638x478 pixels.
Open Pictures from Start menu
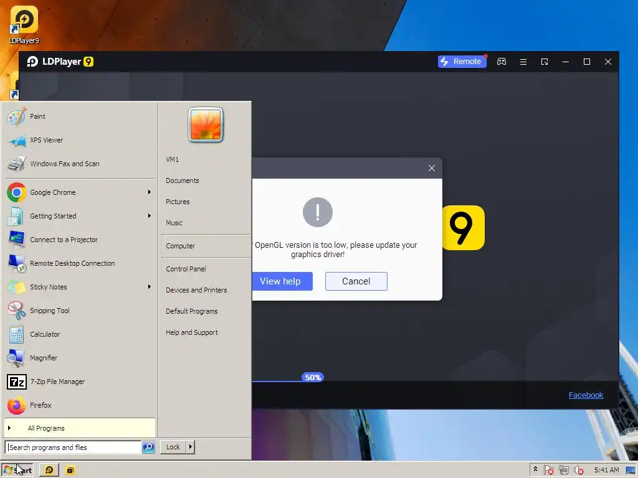pyautogui.click(x=206, y=202)
